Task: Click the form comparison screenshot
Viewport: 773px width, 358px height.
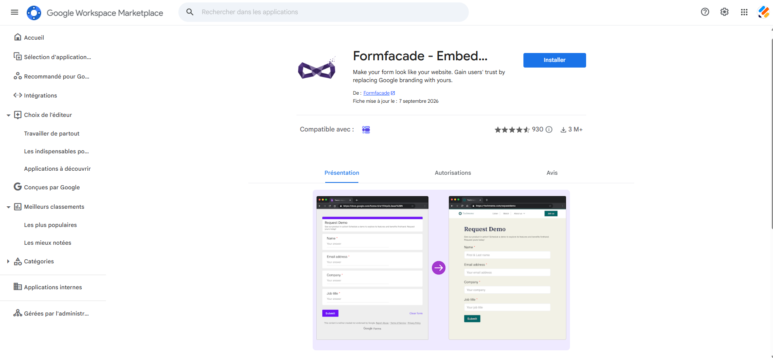Action: [x=441, y=270]
